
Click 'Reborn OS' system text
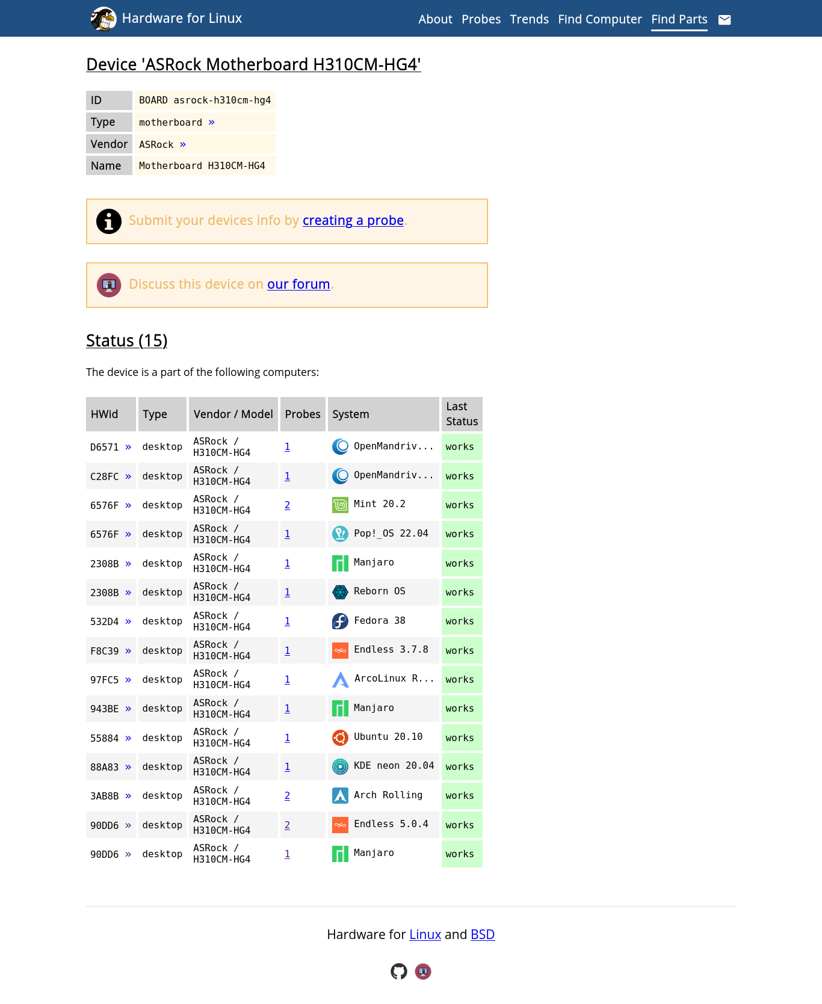pos(380,591)
